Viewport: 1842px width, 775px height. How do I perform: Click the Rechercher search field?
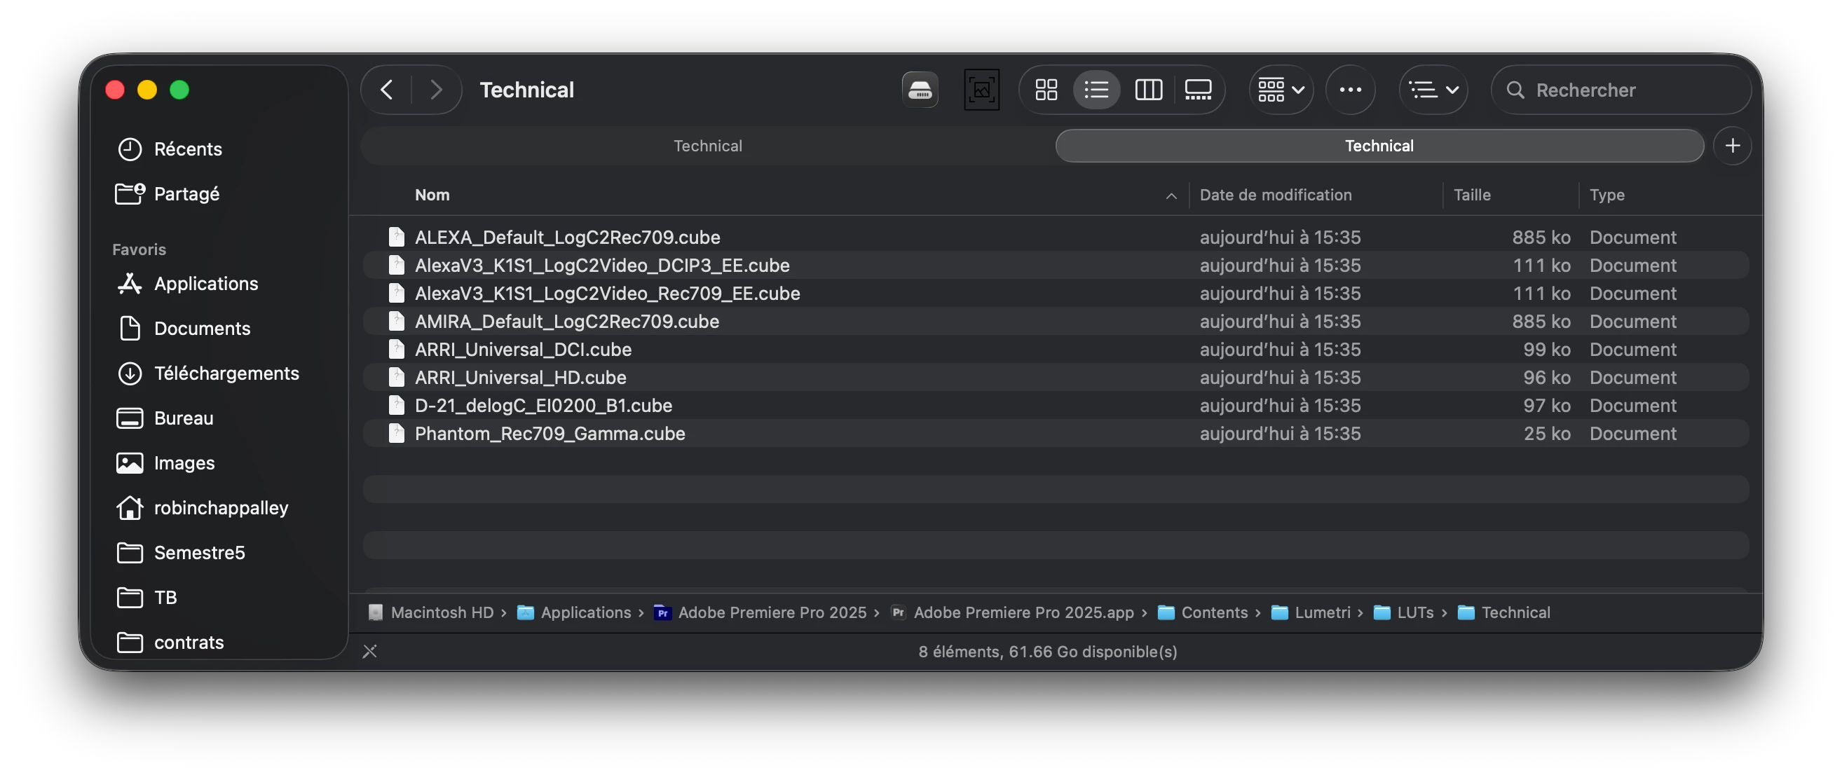(1621, 90)
